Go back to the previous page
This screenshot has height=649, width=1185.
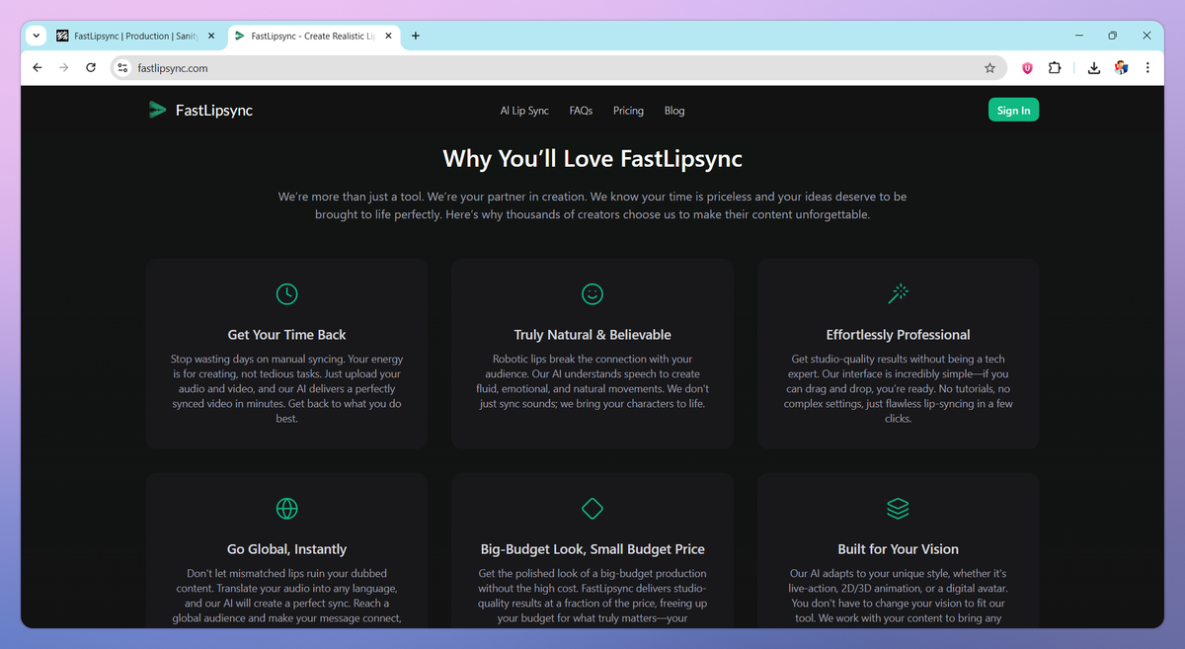point(38,68)
